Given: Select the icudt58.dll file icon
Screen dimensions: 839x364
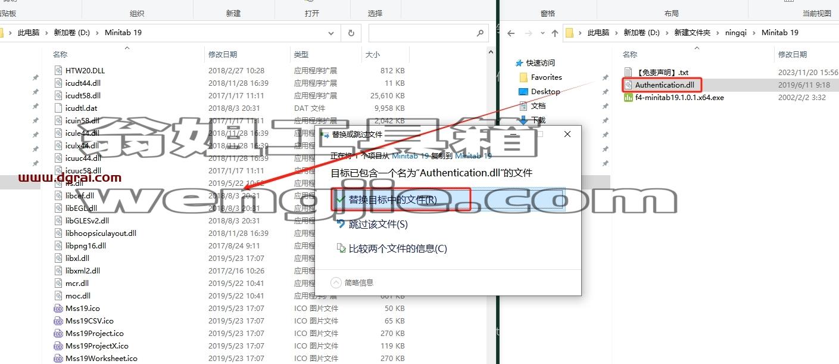Looking at the screenshot, I should (58, 95).
